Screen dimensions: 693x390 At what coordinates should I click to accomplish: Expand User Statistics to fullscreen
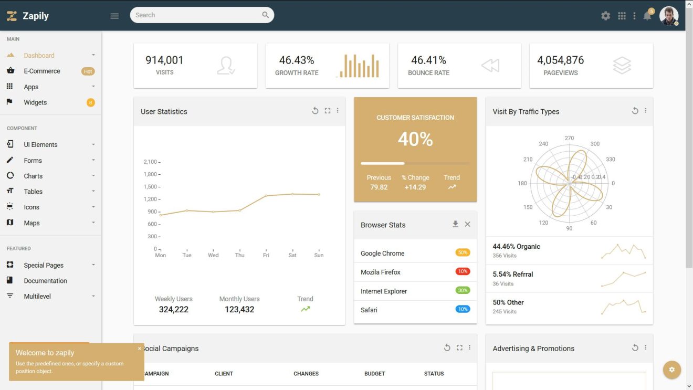coord(327,111)
